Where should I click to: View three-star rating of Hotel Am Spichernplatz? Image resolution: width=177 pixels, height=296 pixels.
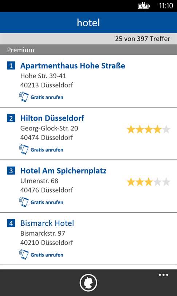pos(148,182)
